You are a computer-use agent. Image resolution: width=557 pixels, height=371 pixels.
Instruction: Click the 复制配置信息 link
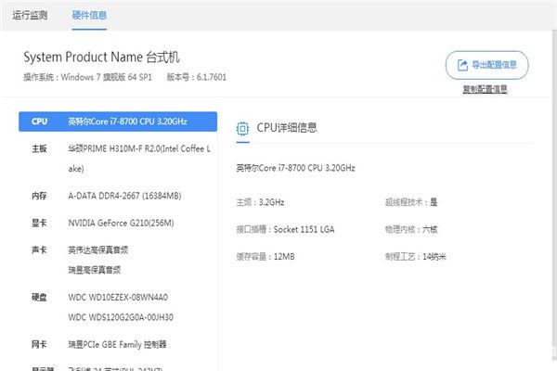(x=485, y=89)
